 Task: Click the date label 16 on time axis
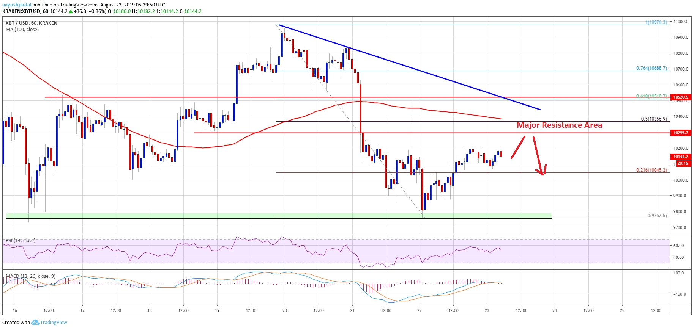coord(15,310)
